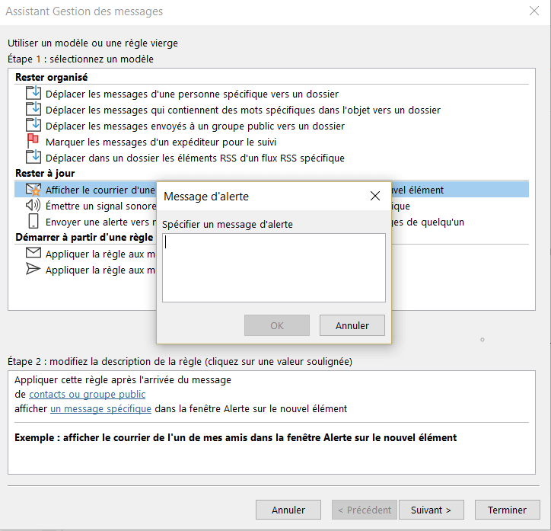The width and height of the screenshot is (551, 531).
Task: Click the Précédent button
Action: 365,510
